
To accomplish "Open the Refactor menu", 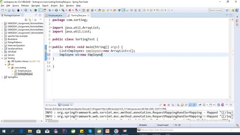I will pyautogui.click(x=25, y=6).
